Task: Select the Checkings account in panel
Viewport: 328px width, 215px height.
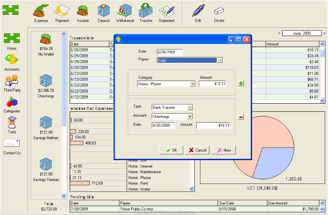Action: [x=46, y=86]
